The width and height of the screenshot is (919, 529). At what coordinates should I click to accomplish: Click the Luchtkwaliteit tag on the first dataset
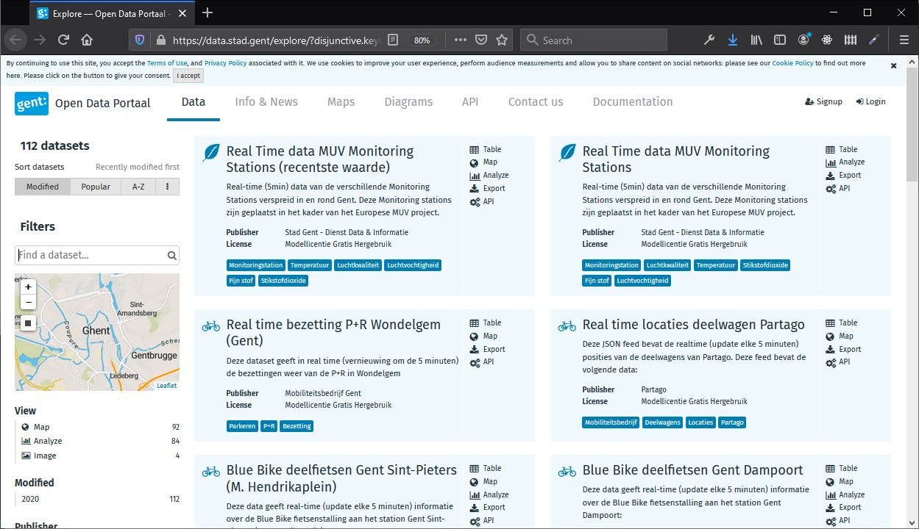(x=358, y=265)
